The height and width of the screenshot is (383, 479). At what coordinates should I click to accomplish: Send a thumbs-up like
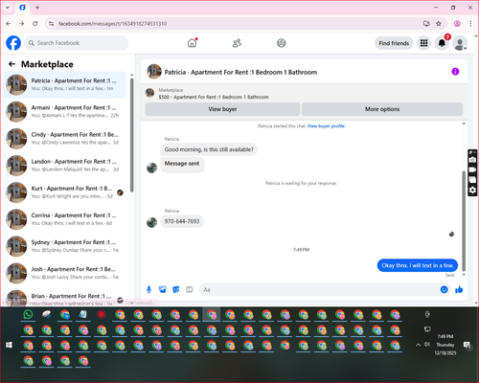click(x=459, y=289)
